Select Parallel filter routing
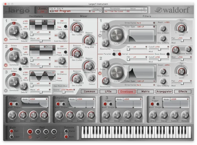The height and width of the screenshot is (145, 197). (x=114, y=54)
